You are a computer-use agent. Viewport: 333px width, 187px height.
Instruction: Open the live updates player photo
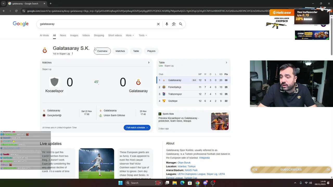click(x=97, y=164)
